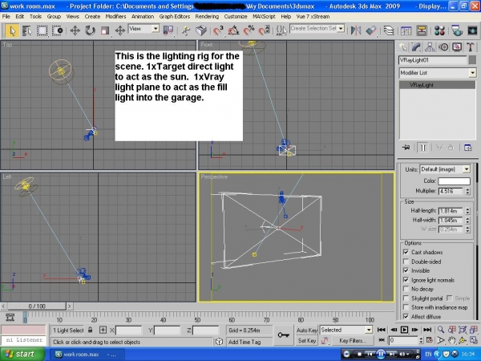Open the Schematic View icon
This screenshot has width=481, height=361.
pos(422,30)
